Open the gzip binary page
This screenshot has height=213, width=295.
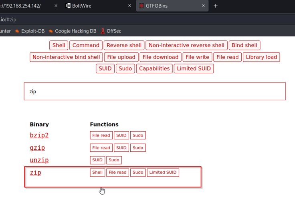click(37, 148)
